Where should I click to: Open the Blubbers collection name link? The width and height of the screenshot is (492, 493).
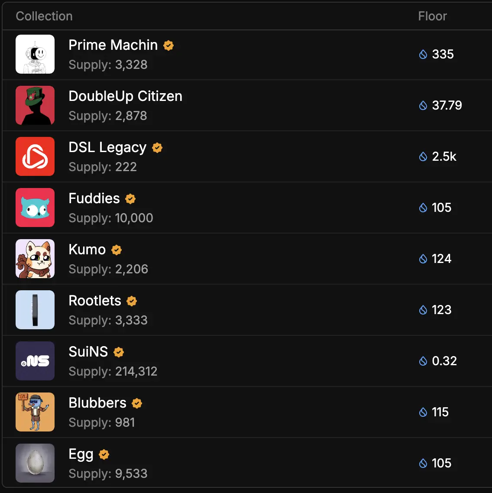pyautogui.click(x=97, y=403)
